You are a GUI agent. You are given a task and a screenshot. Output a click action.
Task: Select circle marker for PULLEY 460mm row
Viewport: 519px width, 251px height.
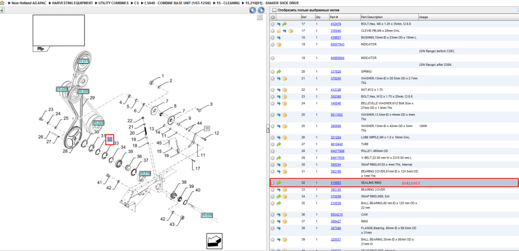point(273,151)
